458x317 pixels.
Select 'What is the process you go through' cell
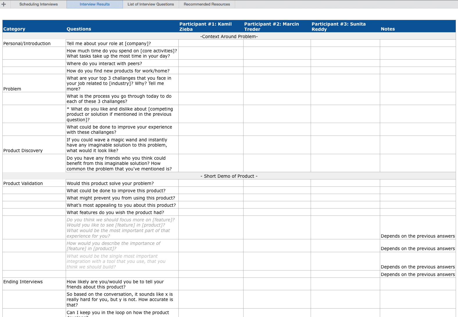(x=122, y=99)
